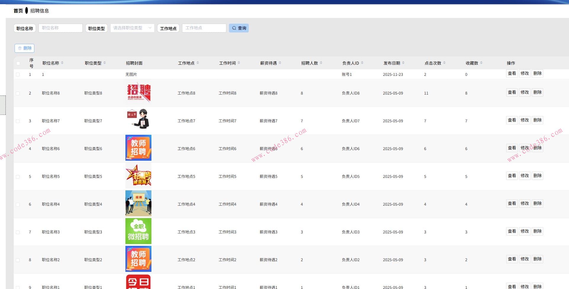569x289 pixels.
Task: Sort by 点击次数 using header arrows
Action: point(444,63)
